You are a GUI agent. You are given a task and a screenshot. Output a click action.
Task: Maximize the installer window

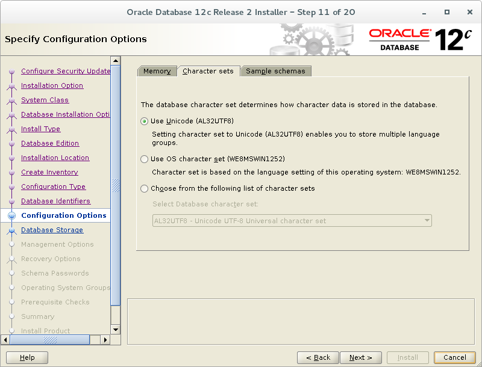(x=447, y=12)
